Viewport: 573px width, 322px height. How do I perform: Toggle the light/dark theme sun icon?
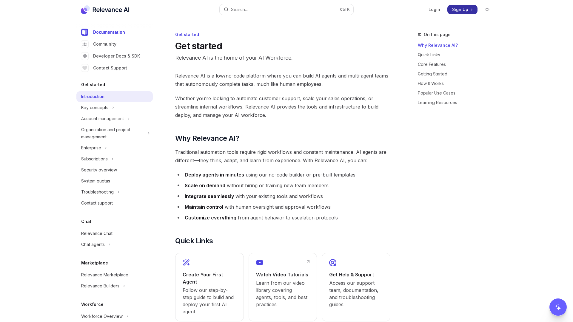tap(487, 10)
